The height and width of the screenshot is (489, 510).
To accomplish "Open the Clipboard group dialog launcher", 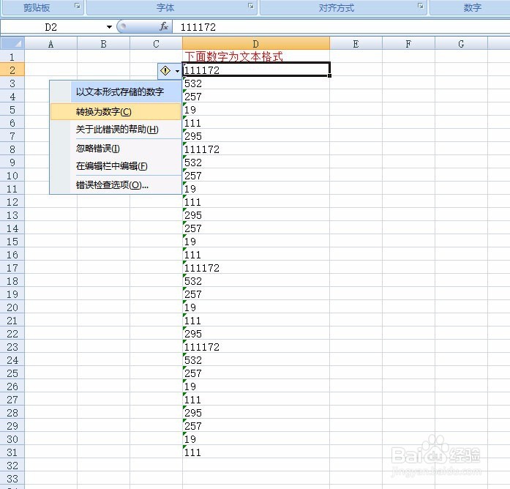I will pyautogui.click(x=78, y=6).
